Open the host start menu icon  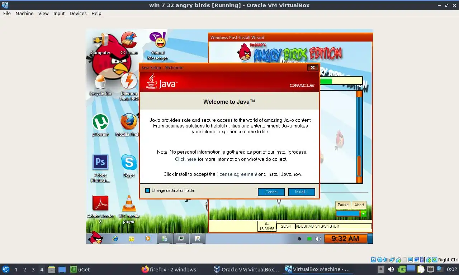click(6, 269)
